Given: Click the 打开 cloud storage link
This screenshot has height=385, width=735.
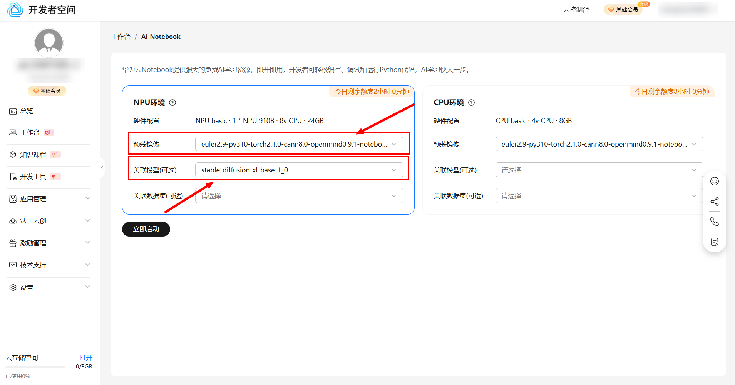Looking at the screenshot, I should point(86,358).
